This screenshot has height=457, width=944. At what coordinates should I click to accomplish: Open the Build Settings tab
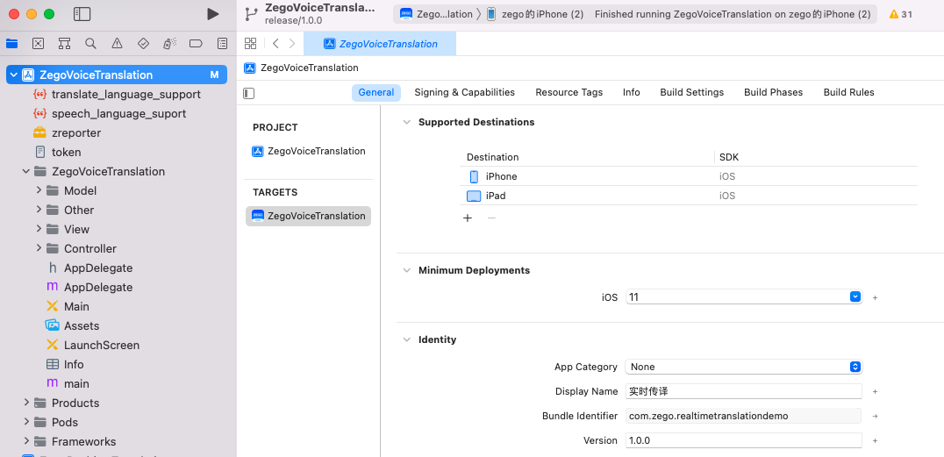pyautogui.click(x=691, y=93)
